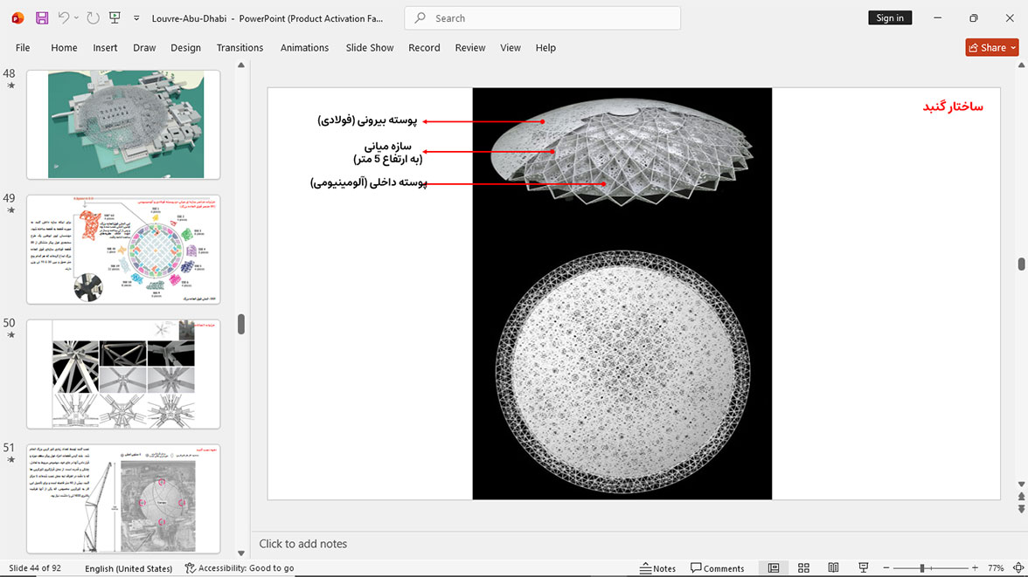This screenshot has width=1028, height=577.
Task: Switch to Slide Sorter view icon
Action: [x=804, y=567]
